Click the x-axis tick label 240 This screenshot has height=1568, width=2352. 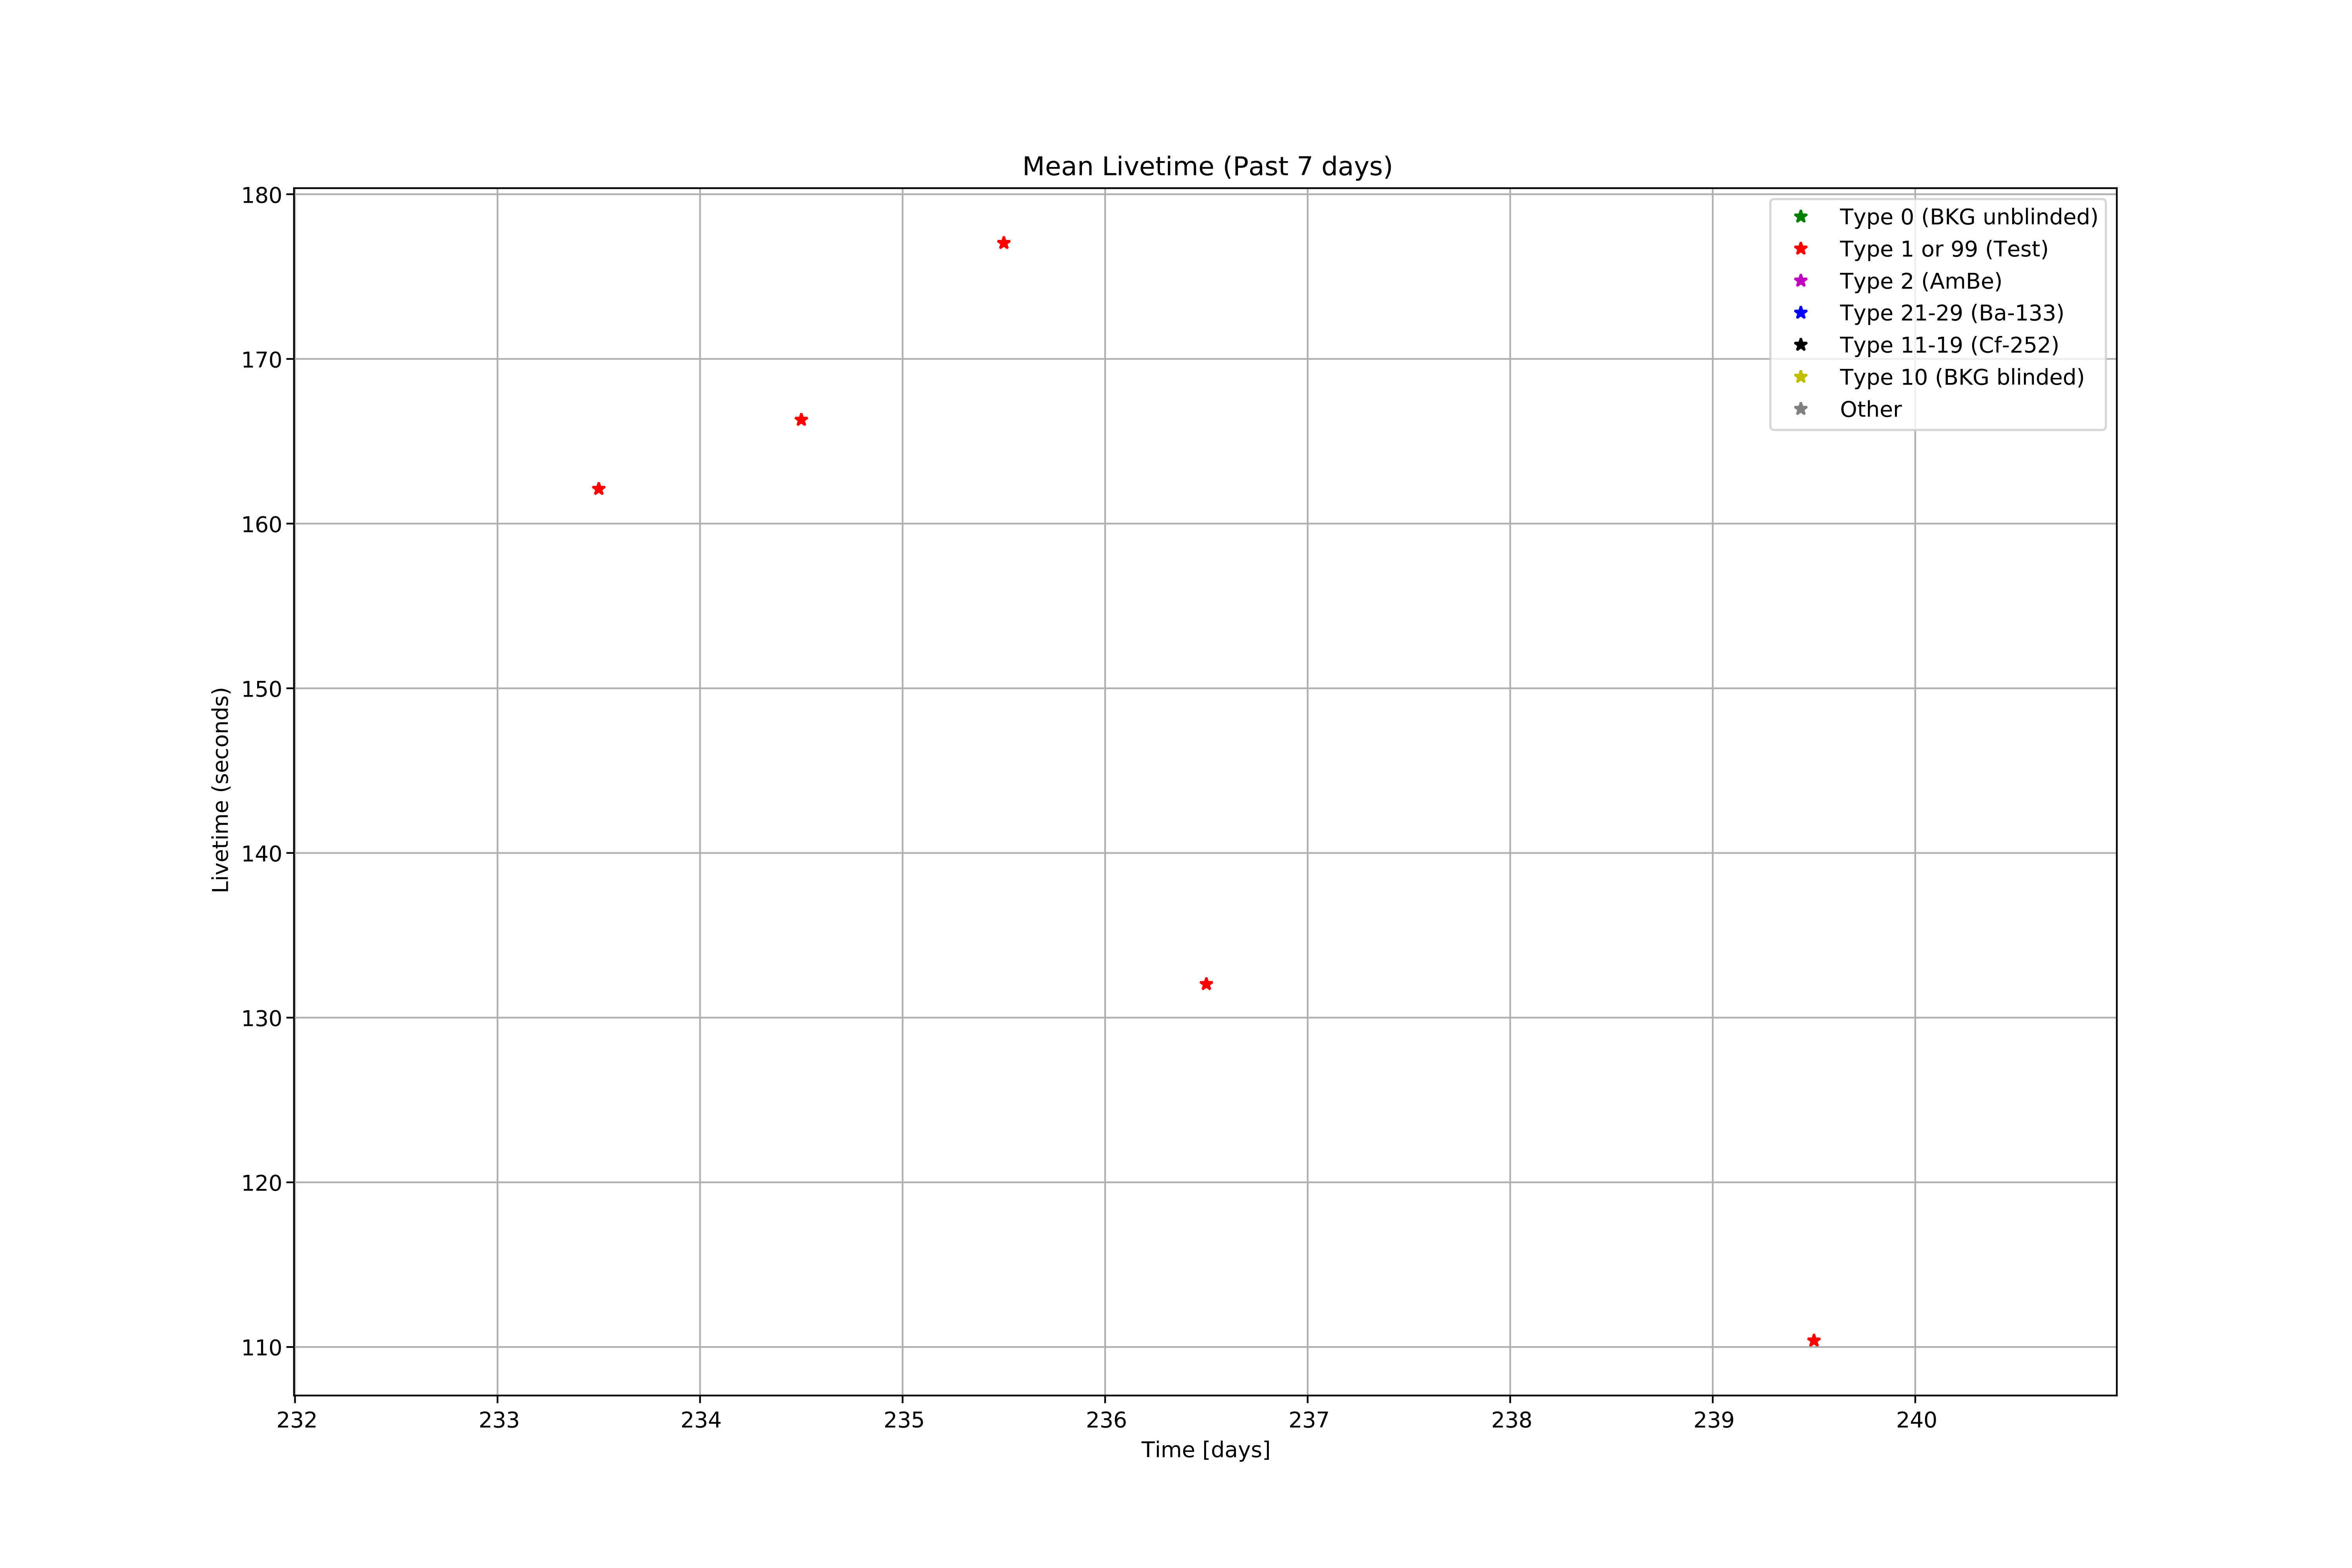pyautogui.click(x=1917, y=1420)
